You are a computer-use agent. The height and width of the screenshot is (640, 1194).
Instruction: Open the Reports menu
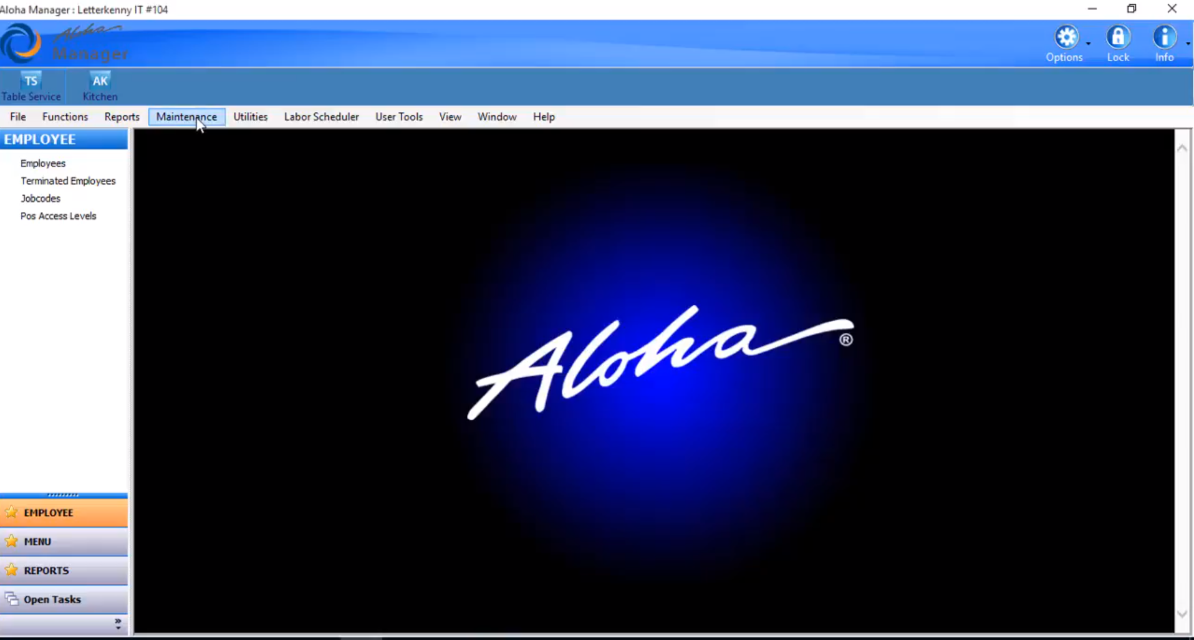pos(122,117)
